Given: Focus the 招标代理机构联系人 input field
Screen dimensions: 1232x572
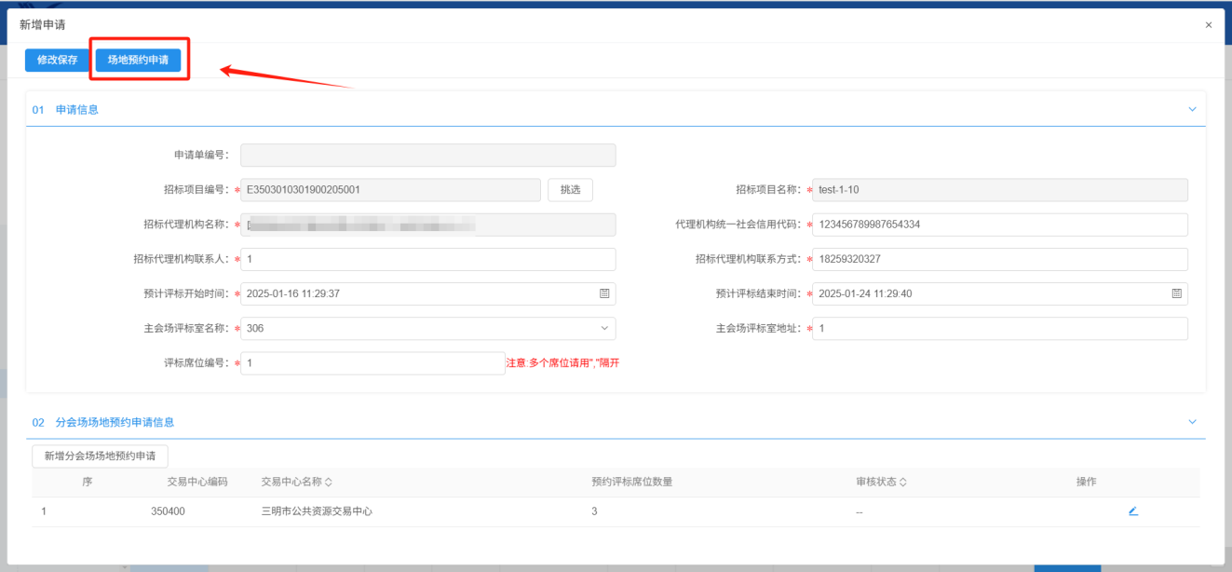Looking at the screenshot, I should tap(427, 259).
